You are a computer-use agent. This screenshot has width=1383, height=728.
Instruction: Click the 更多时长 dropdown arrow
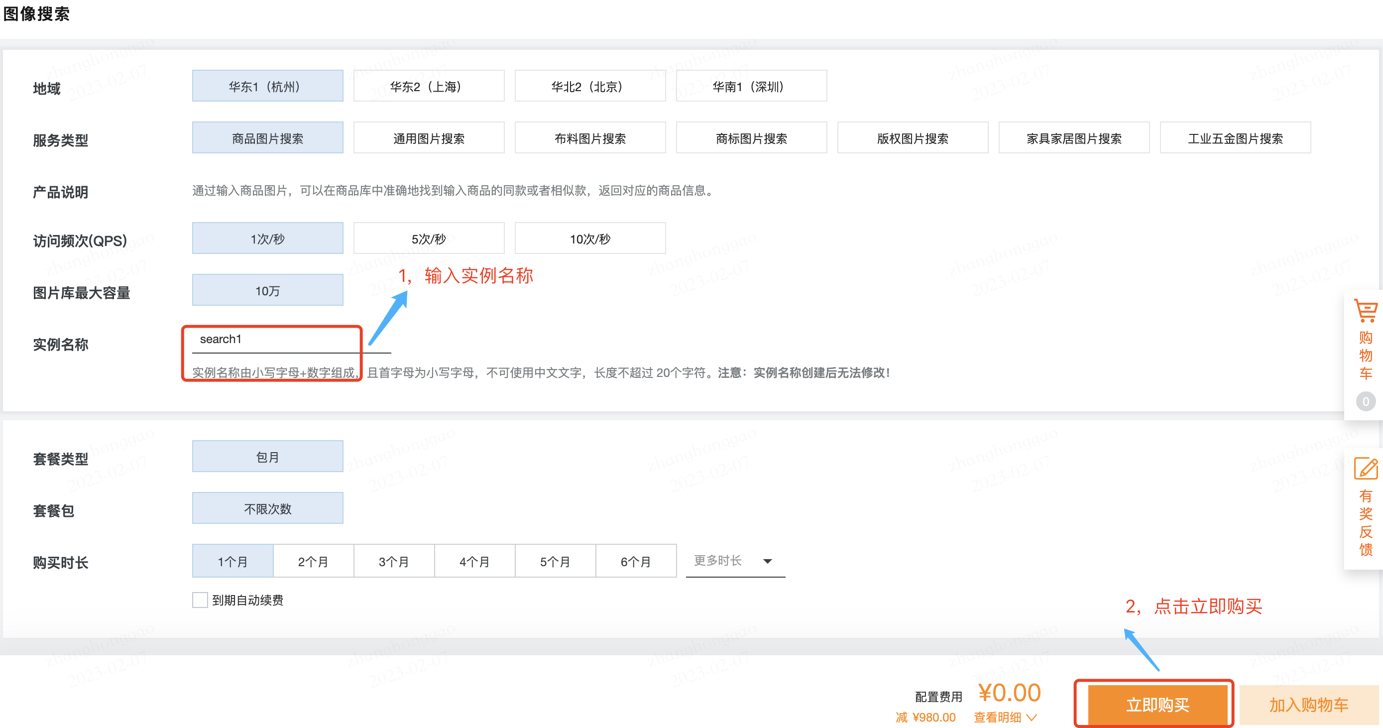point(768,562)
